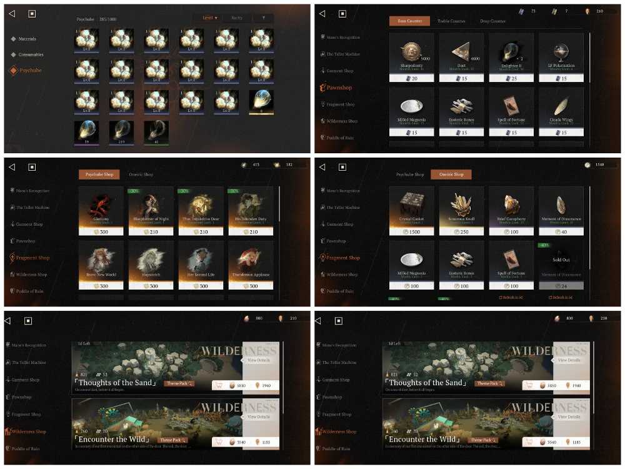
Task: Select the amplification psychube with count 219
Action: [121, 133]
